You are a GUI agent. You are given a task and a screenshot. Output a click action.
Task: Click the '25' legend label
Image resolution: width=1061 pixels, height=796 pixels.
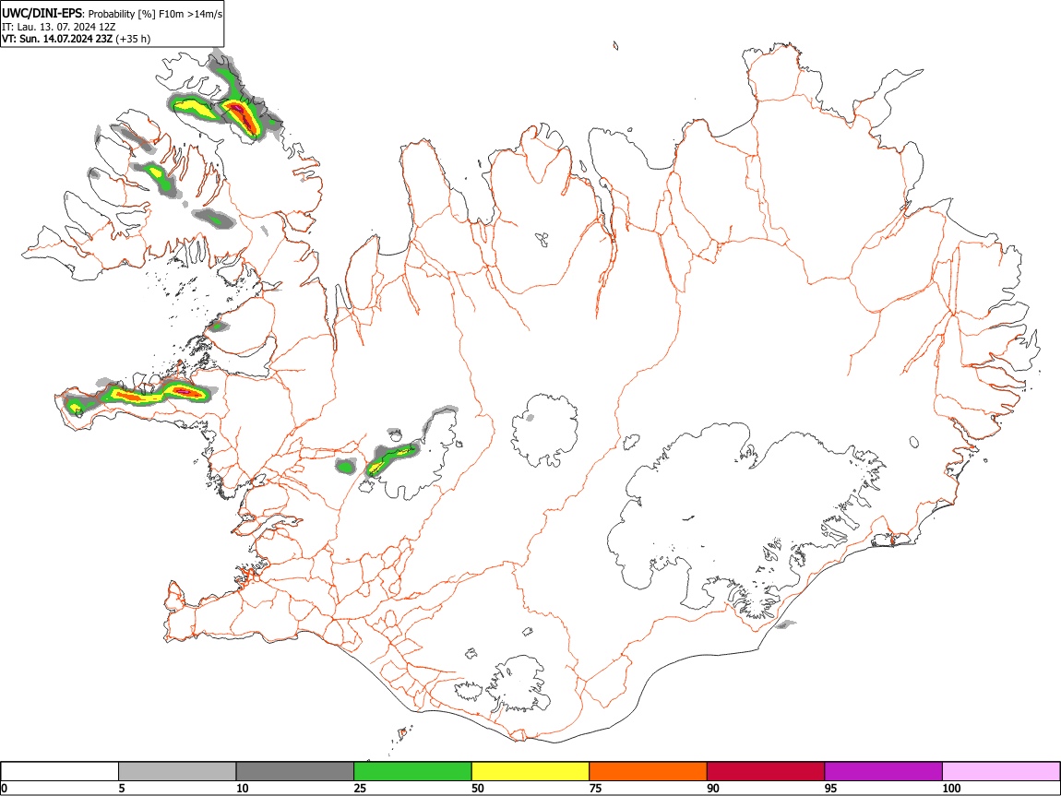(x=360, y=788)
